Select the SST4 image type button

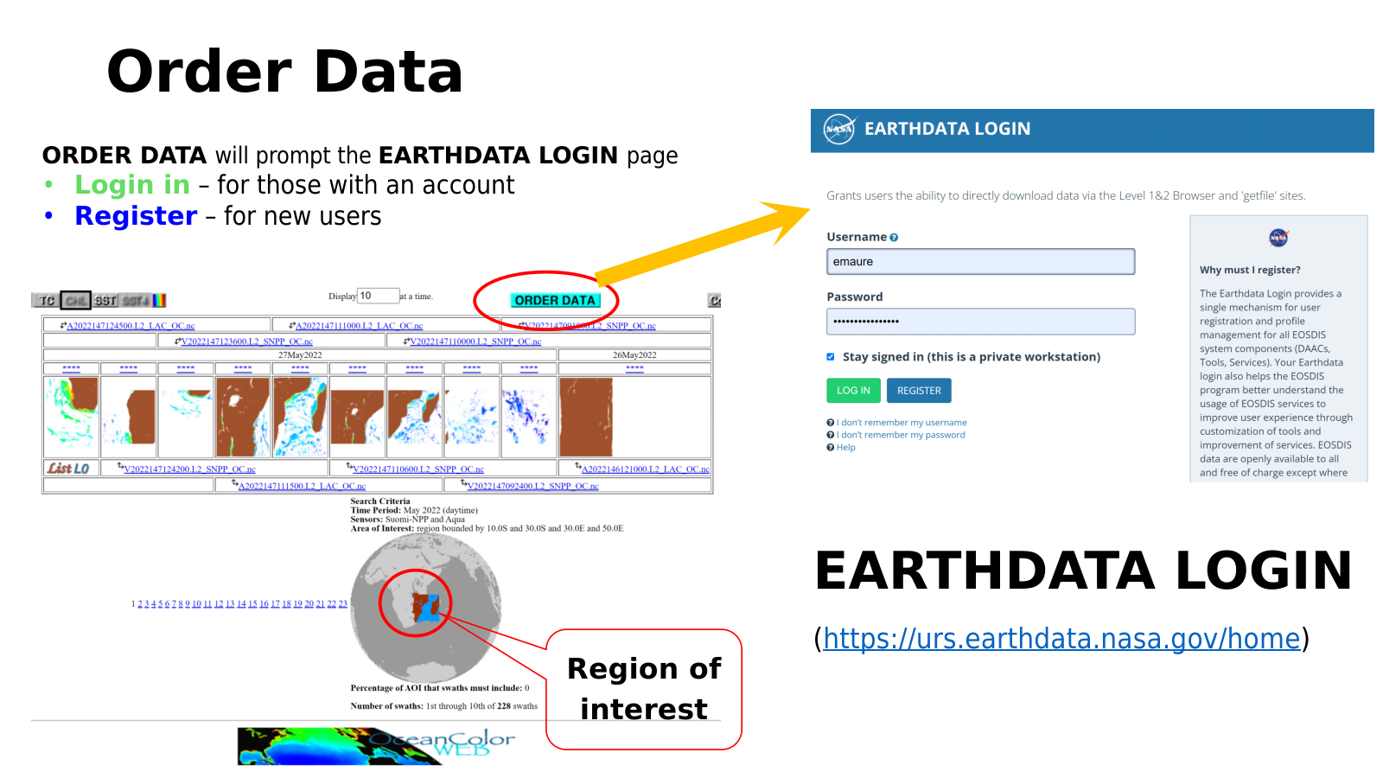pos(136,300)
